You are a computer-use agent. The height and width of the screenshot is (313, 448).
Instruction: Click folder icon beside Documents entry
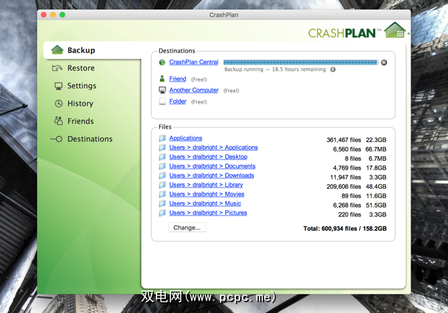coord(162,166)
